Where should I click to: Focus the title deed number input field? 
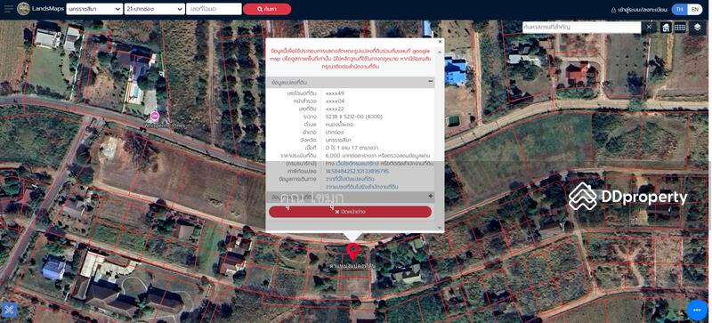pos(214,9)
